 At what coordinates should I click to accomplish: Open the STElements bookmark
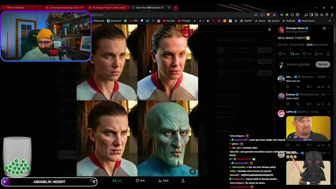(97, 21)
